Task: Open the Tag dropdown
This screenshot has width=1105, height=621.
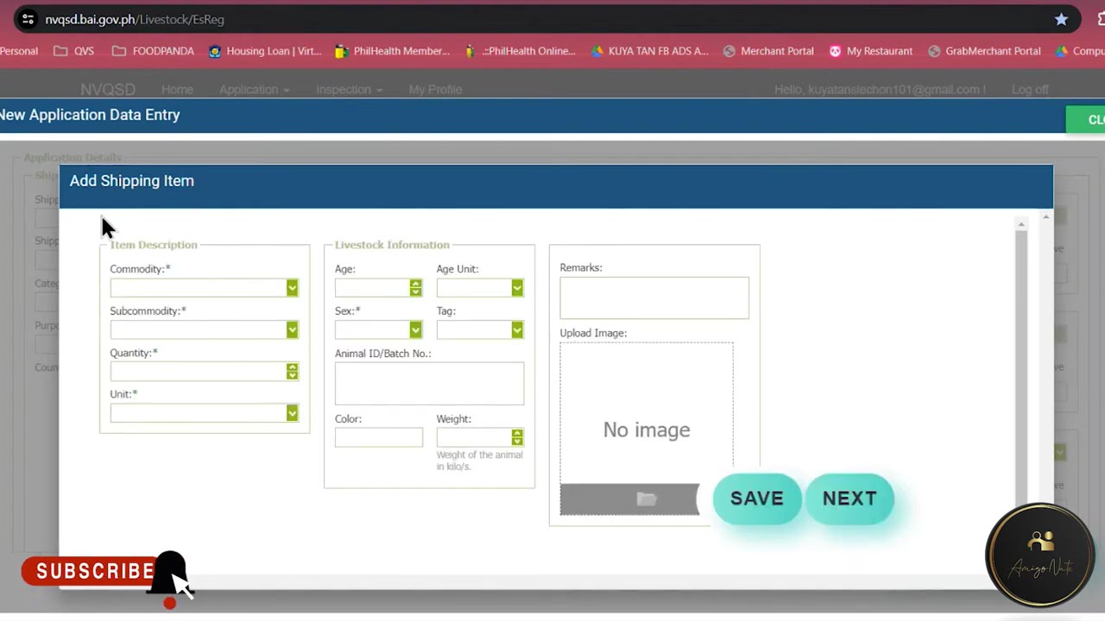Action: click(x=517, y=329)
